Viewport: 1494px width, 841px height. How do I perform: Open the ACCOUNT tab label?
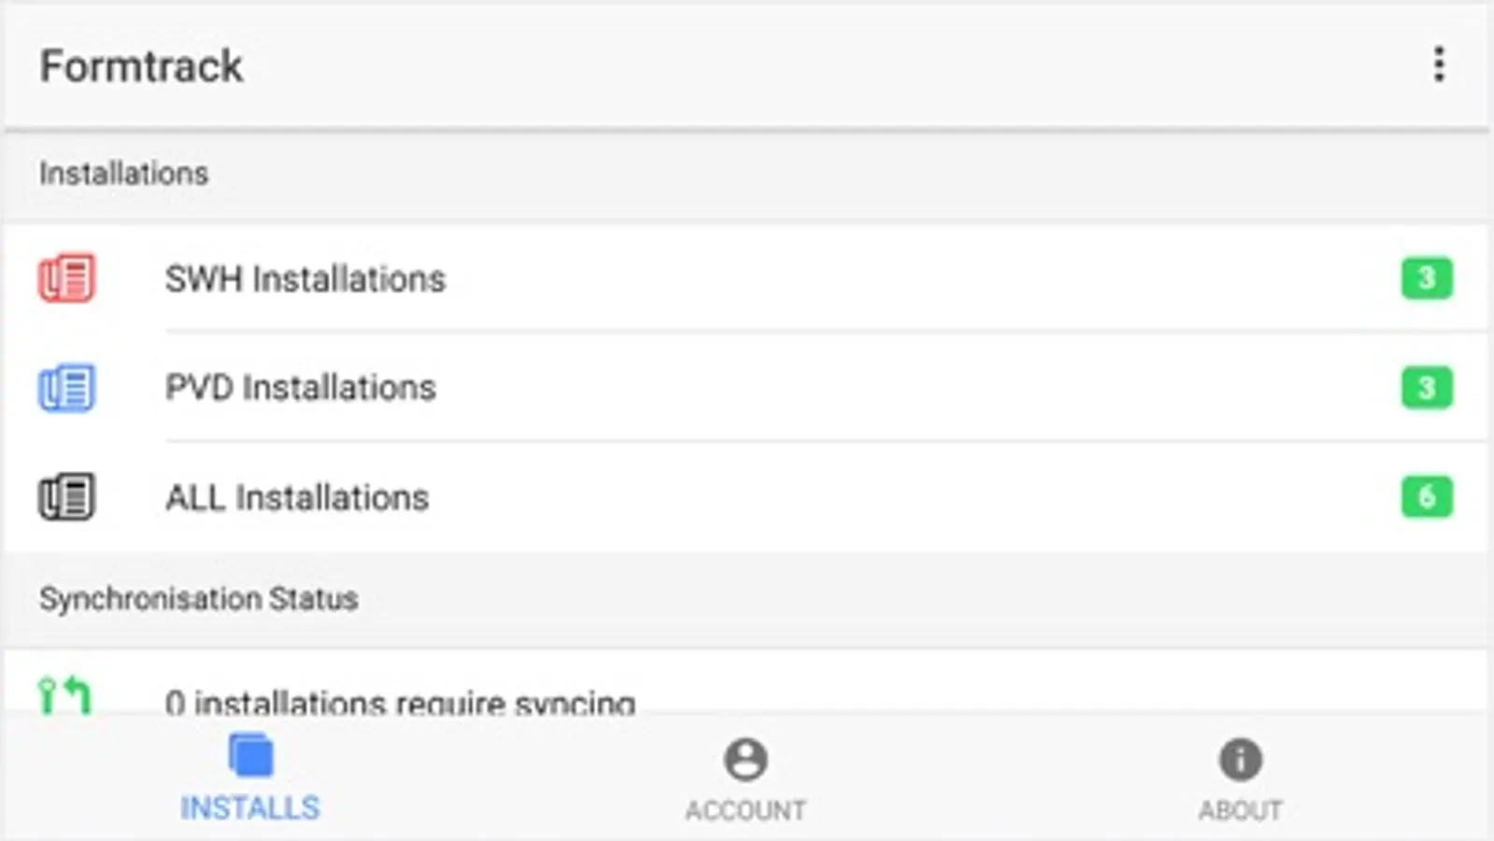746,810
